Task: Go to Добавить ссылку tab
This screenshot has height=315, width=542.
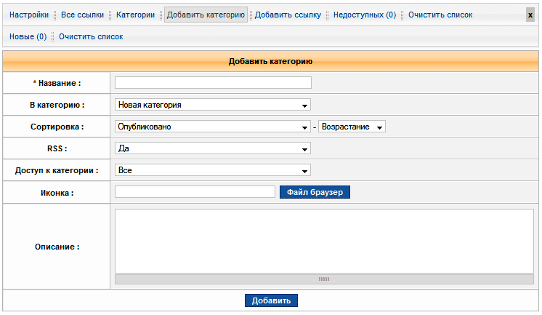Action: 288,15
